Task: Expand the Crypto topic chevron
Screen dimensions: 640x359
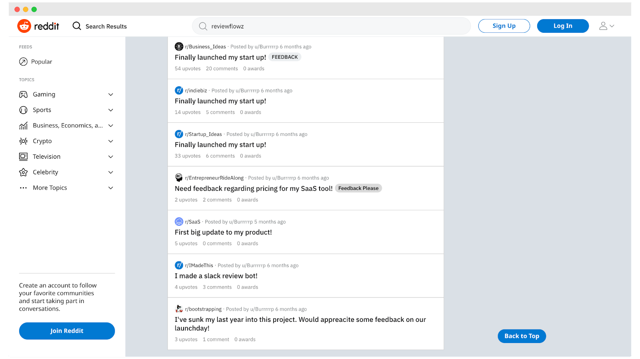Action: coord(111,141)
